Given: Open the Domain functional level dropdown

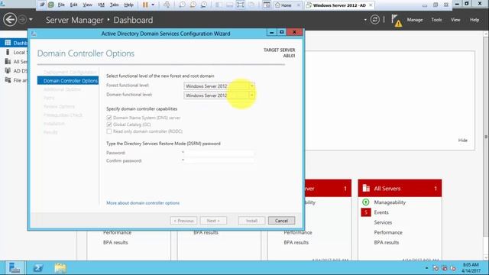Looking at the screenshot, I should tap(219, 95).
